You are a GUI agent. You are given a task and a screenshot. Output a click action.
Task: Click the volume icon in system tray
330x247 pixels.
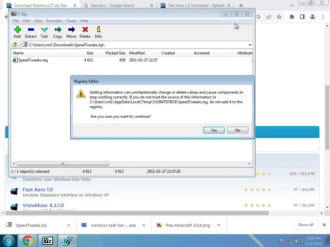[297, 241]
